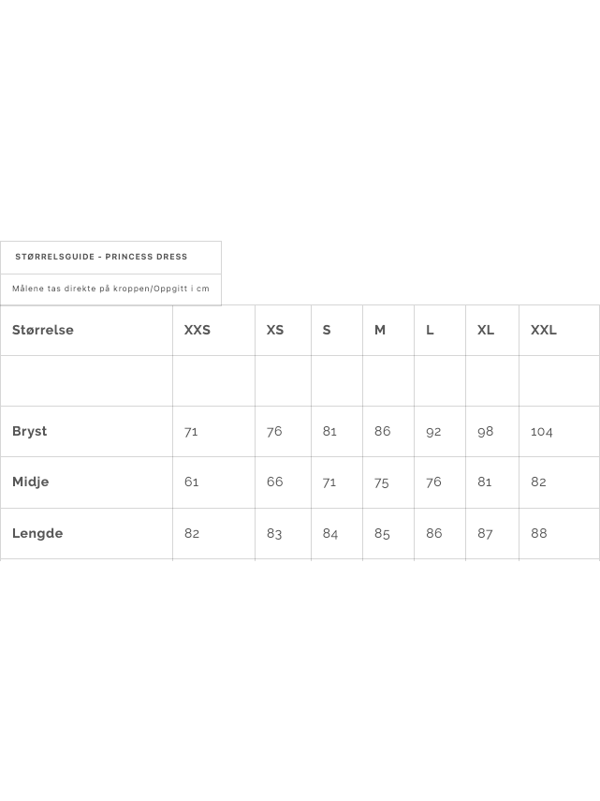Screen dimensions: 600x801
Task: Select the Midje value 75 for M
Action: (382, 482)
